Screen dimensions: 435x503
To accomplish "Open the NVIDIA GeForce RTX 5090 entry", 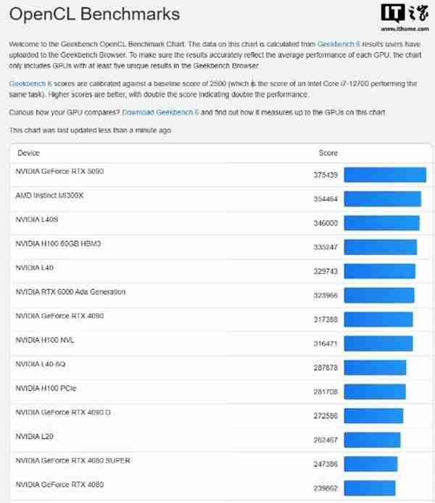I will (x=61, y=171).
